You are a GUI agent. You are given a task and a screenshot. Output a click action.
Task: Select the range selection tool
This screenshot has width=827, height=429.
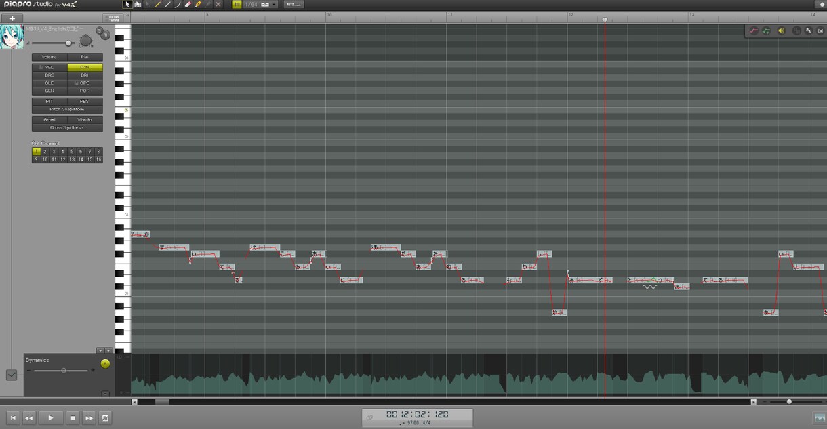pos(138,4)
